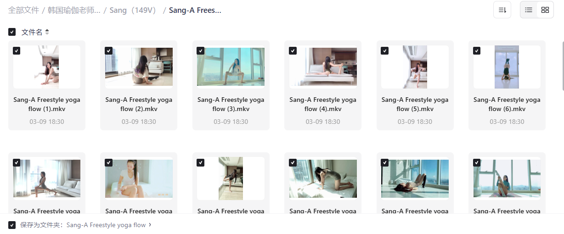Uncheck Sang-A Freestyle yoga flow (6).mkv
This screenshot has height=234, width=564.
pos(477,50)
